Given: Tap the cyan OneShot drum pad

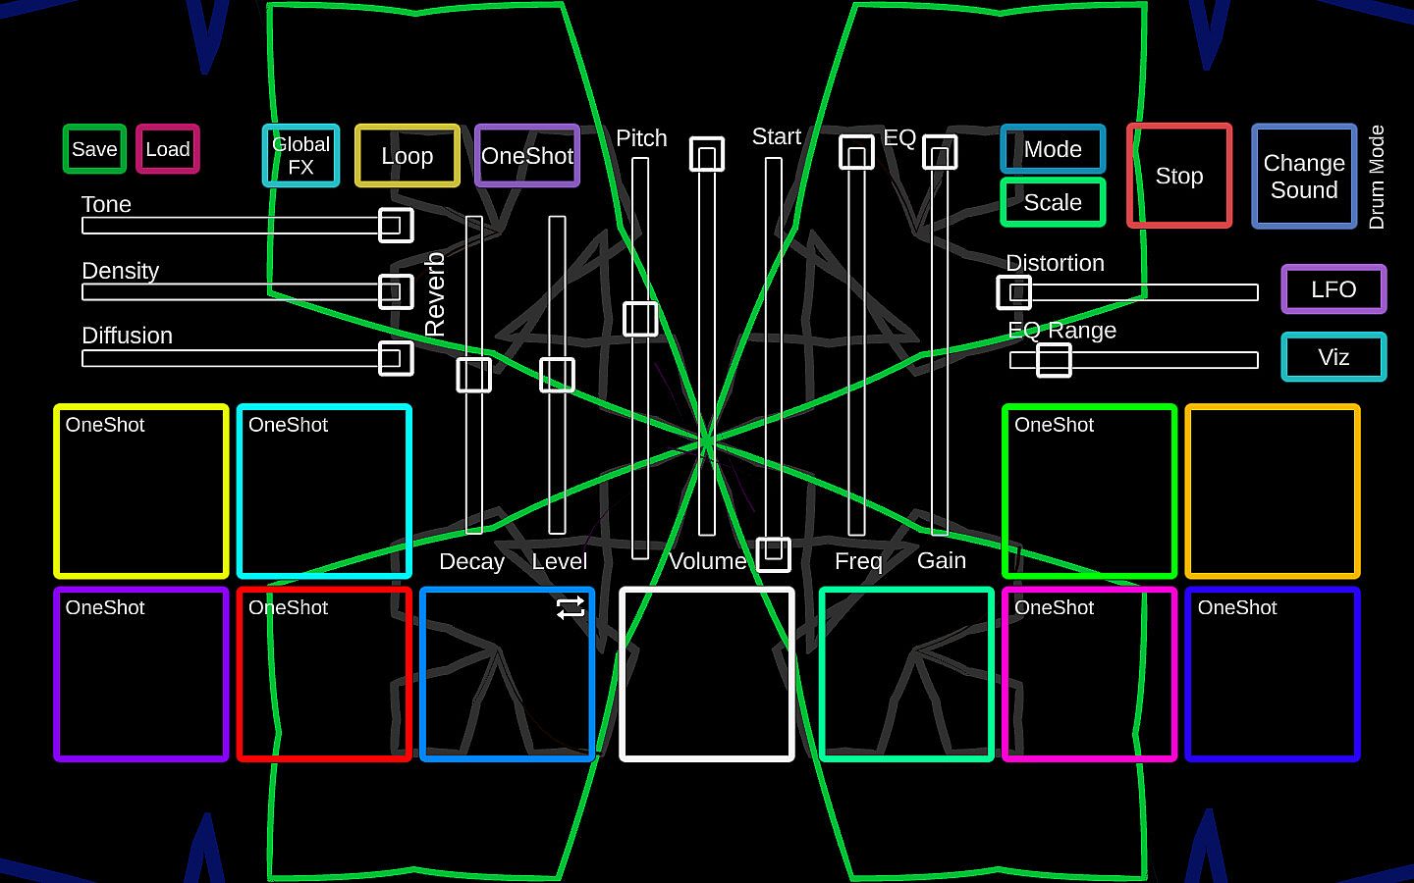Looking at the screenshot, I should tap(324, 492).
